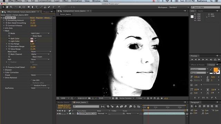The image size is (221, 124).
Task: Toggle Show Mask checkbox
Action: [31, 36]
